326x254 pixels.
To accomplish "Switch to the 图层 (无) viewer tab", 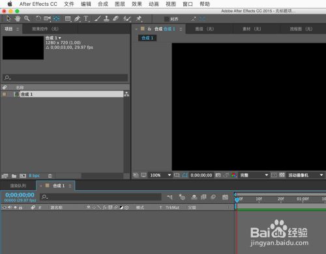I will coord(205,29).
